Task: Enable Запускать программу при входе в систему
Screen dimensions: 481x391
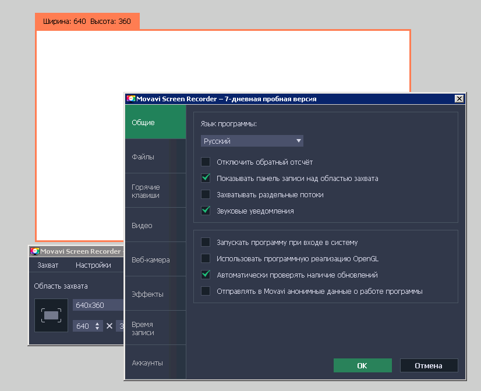Action: point(206,242)
